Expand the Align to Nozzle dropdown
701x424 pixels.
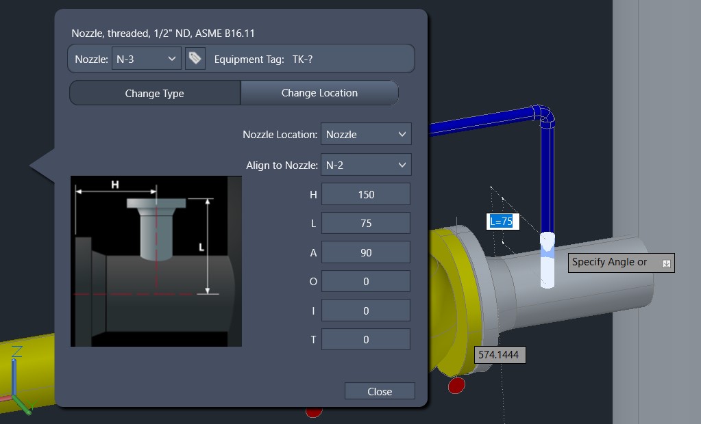[366, 165]
